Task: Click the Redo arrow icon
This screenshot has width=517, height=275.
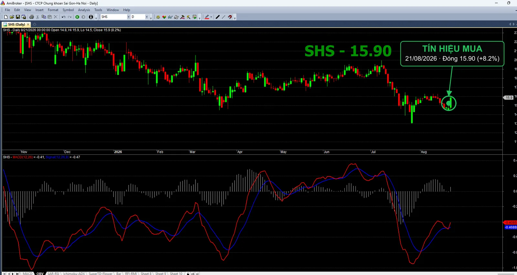Action: 69,17
